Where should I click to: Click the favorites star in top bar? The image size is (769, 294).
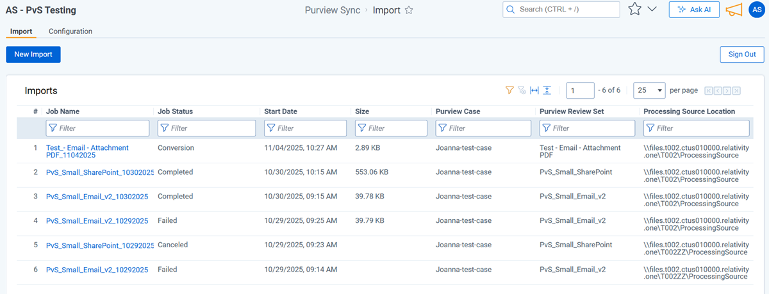coord(634,10)
